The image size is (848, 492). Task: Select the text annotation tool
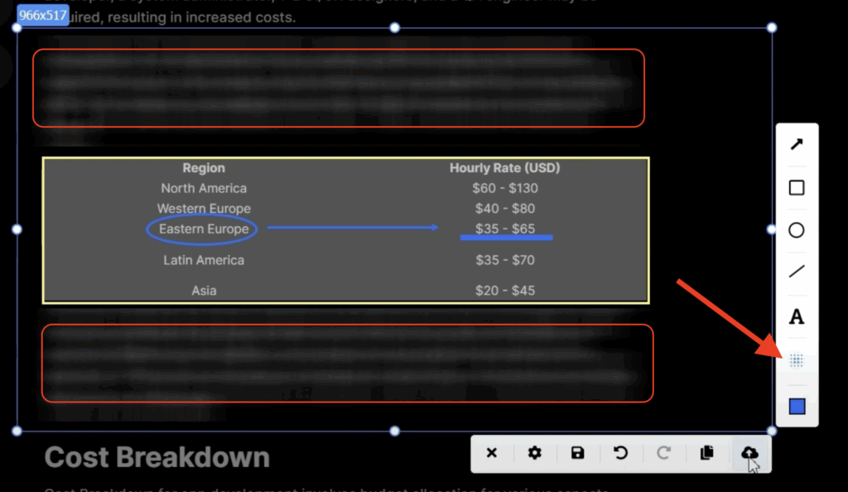[797, 316]
